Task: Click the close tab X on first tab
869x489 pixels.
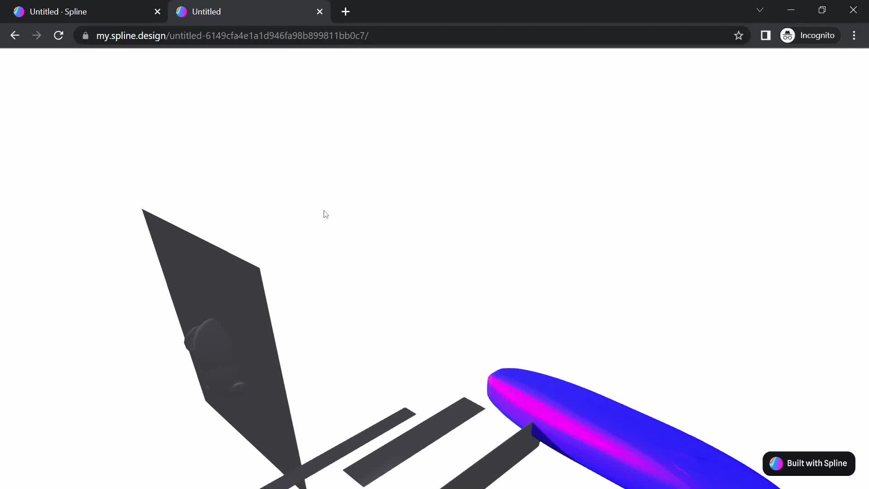Action: pyautogui.click(x=157, y=11)
